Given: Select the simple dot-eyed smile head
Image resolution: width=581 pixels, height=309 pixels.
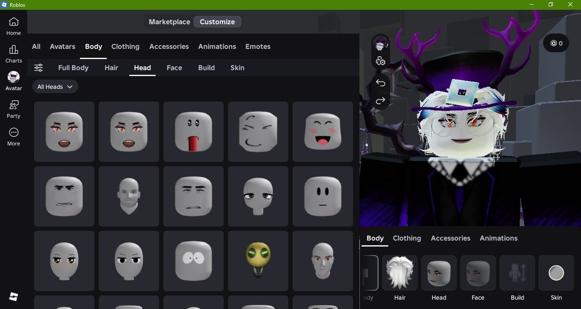Looking at the screenshot, I should click(x=323, y=196).
